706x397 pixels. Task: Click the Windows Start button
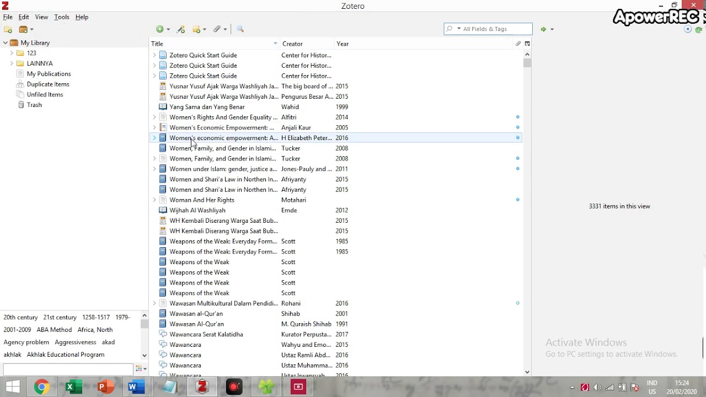(x=12, y=387)
